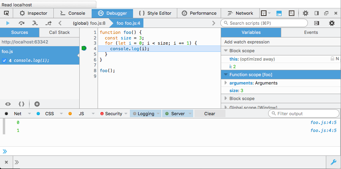This screenshot has width=341, height=169.
Task: Uncheck breakpoint at line 4 console.log(i)
Action: 4,61
